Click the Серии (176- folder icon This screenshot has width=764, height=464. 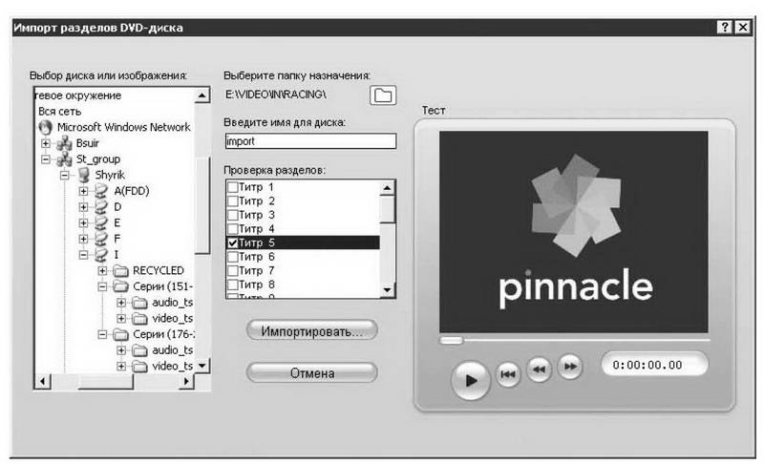(x=121, y=334)
